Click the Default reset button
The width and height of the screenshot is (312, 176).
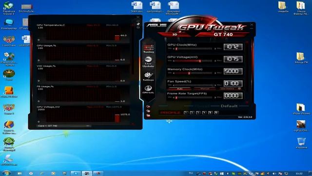point(229,106)
